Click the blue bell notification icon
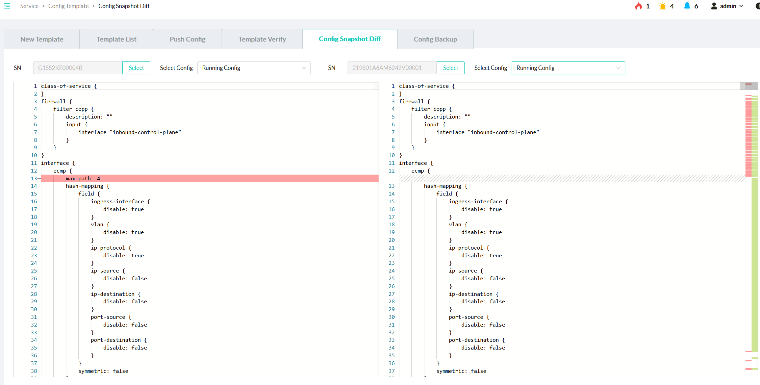Screen dimensions: 760x385 [687, 6]
